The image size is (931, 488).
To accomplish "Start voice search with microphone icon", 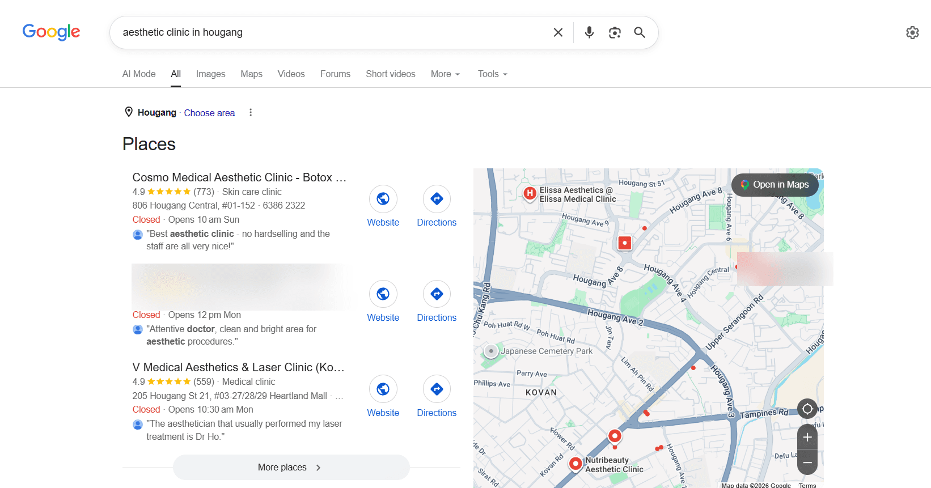I will click(x=589, y=32).
